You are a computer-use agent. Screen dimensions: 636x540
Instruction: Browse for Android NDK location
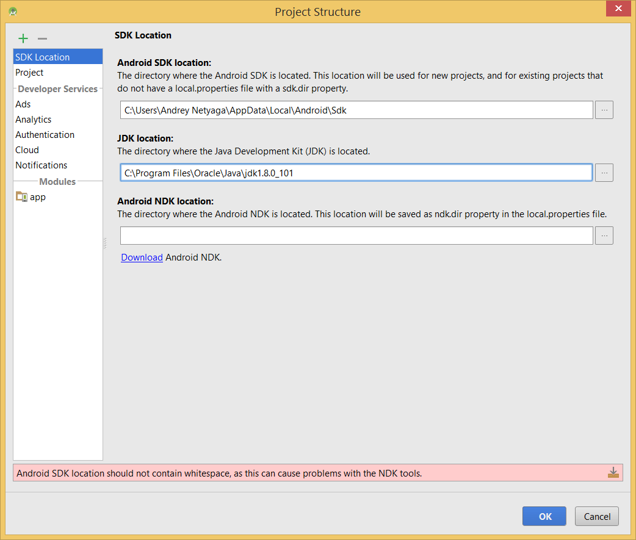pos(604,236)
